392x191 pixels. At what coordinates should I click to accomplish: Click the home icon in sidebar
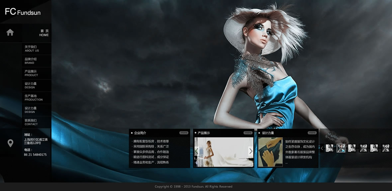10,33
